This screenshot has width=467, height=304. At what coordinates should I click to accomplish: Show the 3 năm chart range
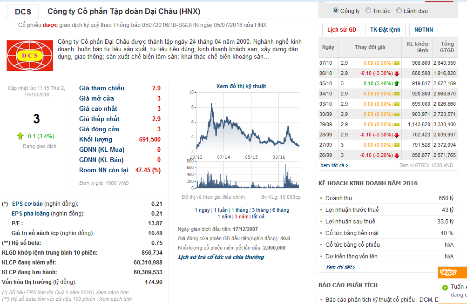241,216
